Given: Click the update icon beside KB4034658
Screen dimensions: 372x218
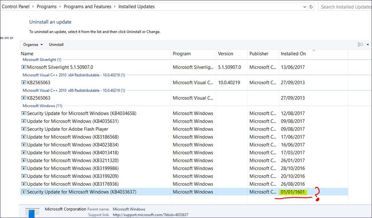Looking at the screenshot, I should (x=24, y=113).
